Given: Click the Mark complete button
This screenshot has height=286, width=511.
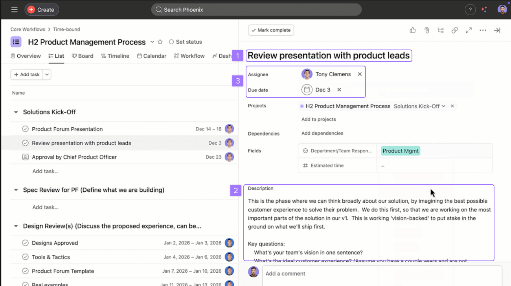Looking at the screenshot, I should click(271, 30).
